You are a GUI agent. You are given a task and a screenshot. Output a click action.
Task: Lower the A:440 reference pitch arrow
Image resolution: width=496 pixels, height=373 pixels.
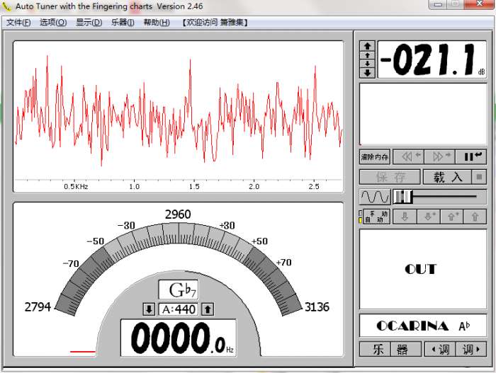click(x=149, y=309)
